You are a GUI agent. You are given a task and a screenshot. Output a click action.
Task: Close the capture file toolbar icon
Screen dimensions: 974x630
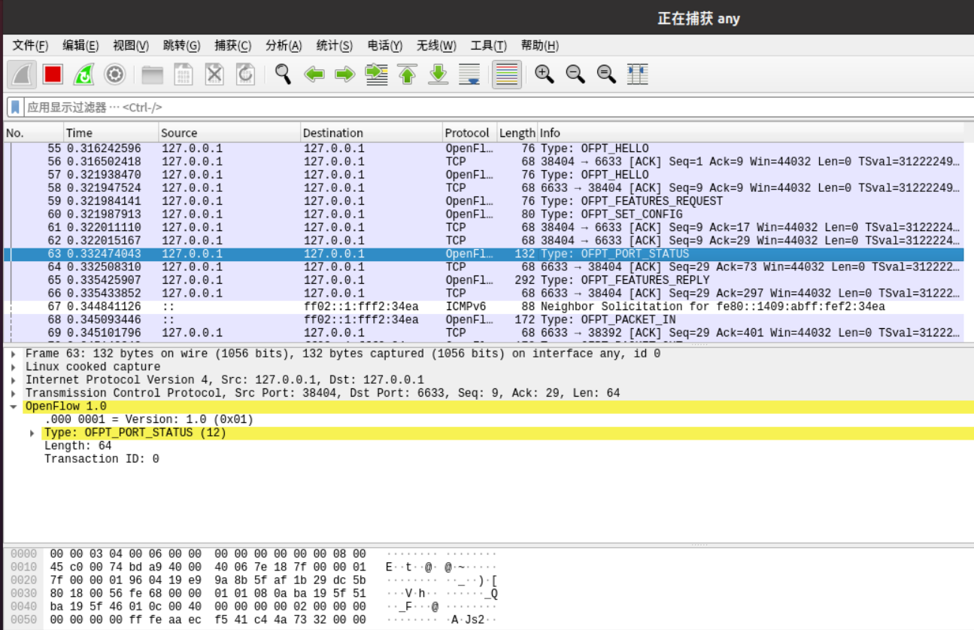(x=214, y=74)
